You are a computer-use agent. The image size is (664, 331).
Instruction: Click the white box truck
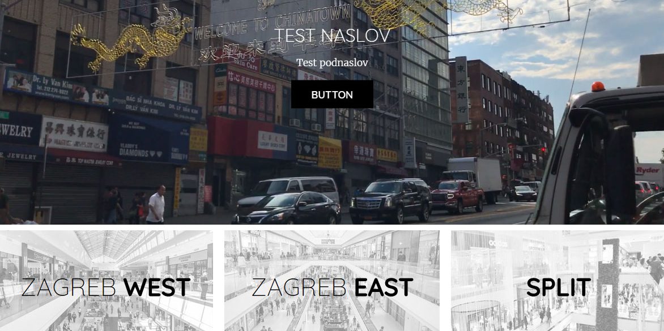click(x=474, y=178)
